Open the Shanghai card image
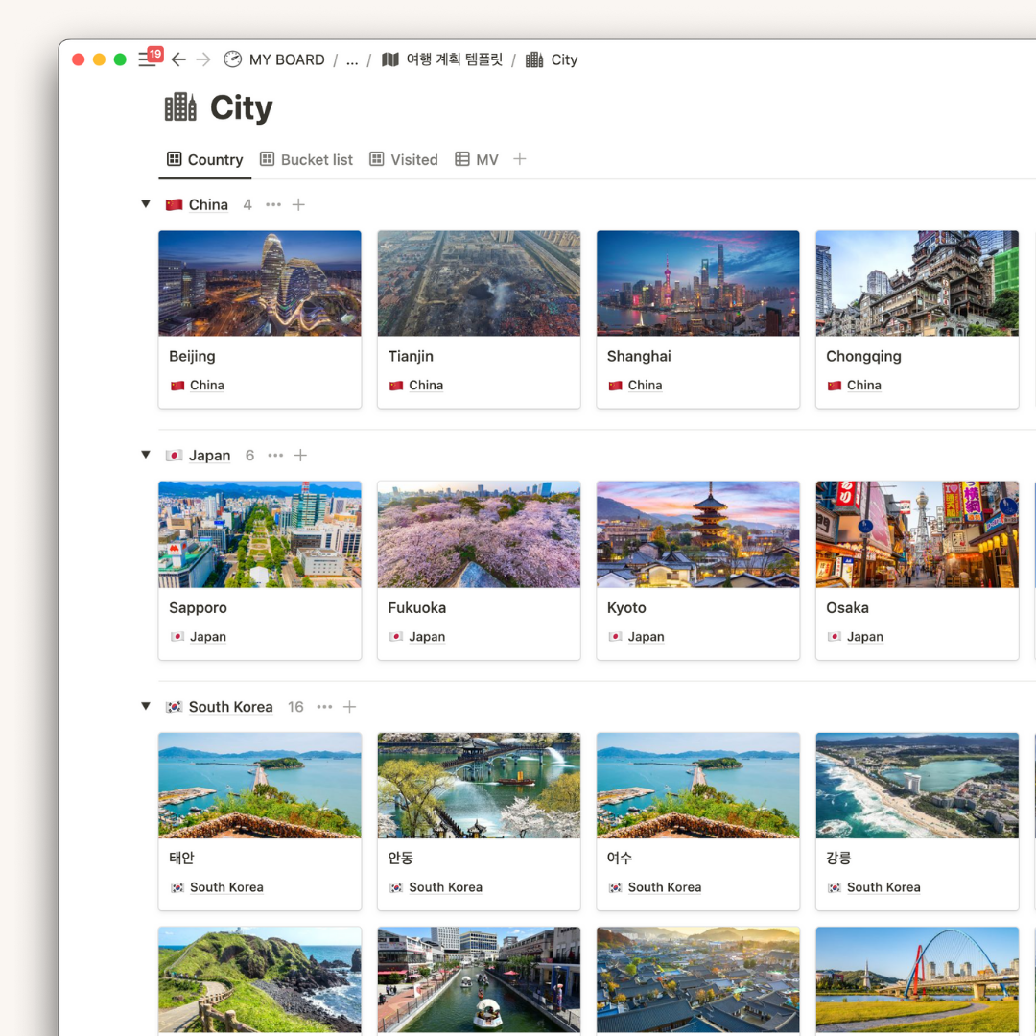The height and width of the screenshot is (1036, 1036). [x=697, y=283]
